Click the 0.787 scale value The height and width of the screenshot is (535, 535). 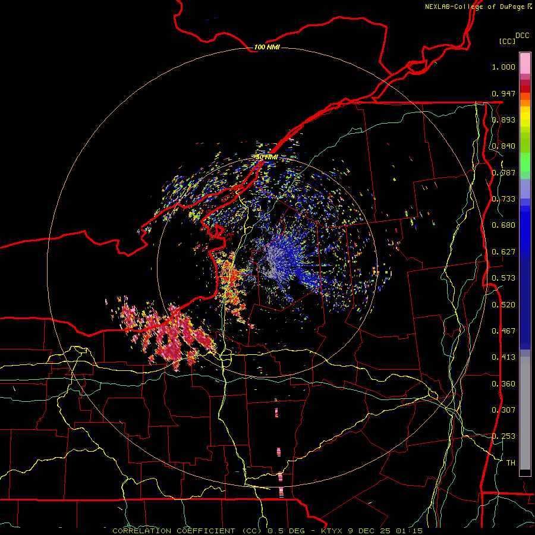coord(503,172)
